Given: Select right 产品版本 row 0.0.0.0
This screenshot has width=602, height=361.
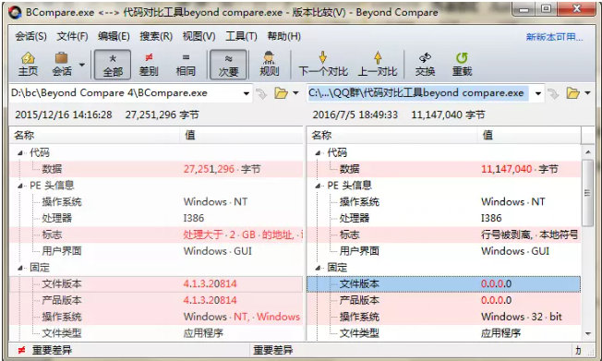Looking at the screenshot, I should (x=444, y=300).
